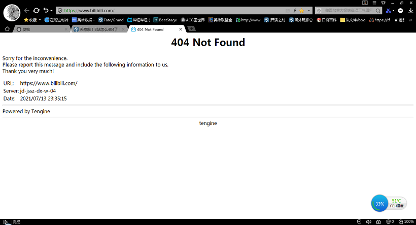Click the status bar toolbox icon
Image resolution: width=416 pixels, height=225 pixels.
tap(378, 222)
